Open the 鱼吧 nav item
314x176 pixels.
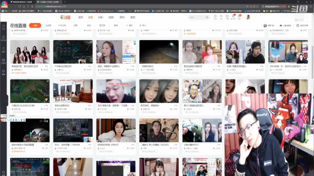pos(133,17)
